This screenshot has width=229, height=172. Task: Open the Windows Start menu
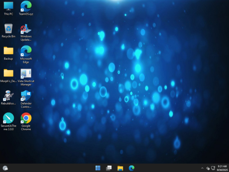pyautogui.click(x=98, y=168)
